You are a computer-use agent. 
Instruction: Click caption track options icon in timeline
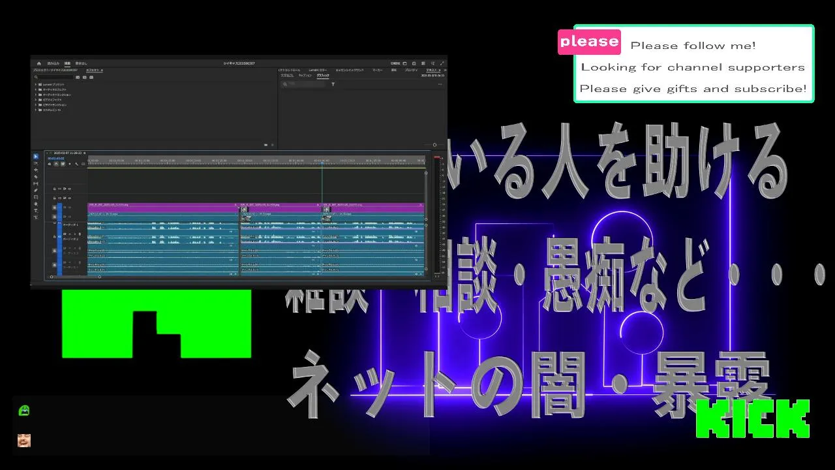click(x=83, y=164)
